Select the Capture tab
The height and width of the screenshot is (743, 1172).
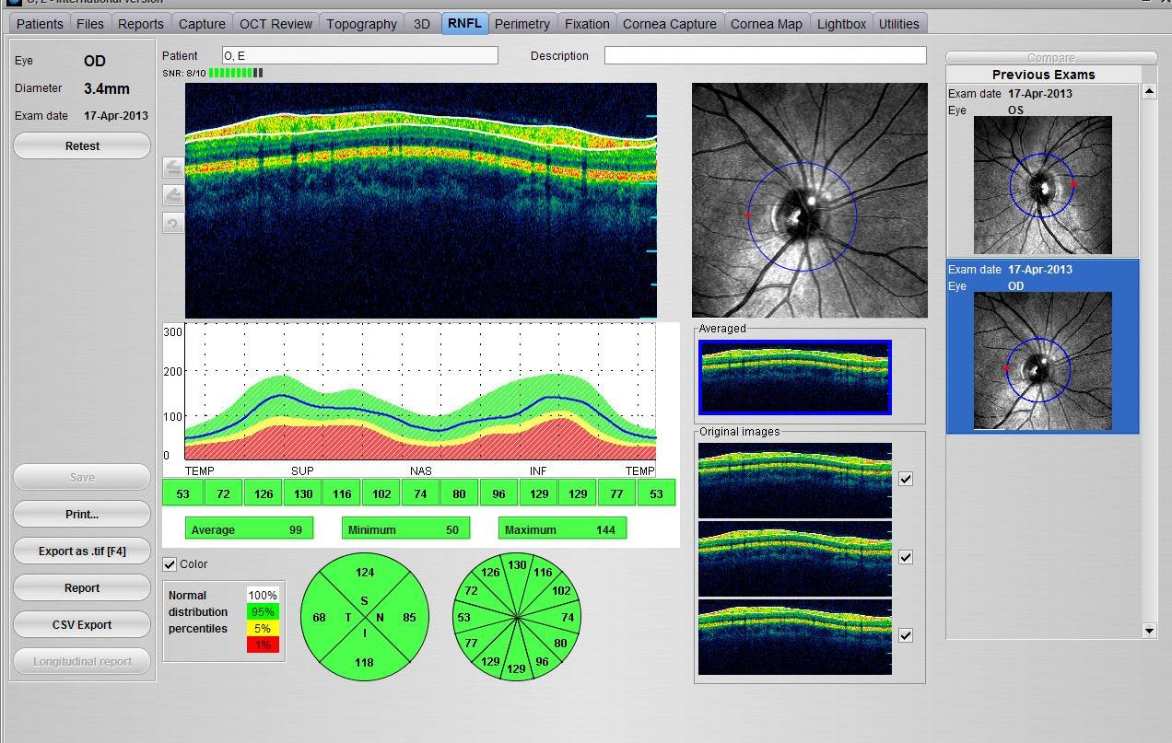[202, 24]
